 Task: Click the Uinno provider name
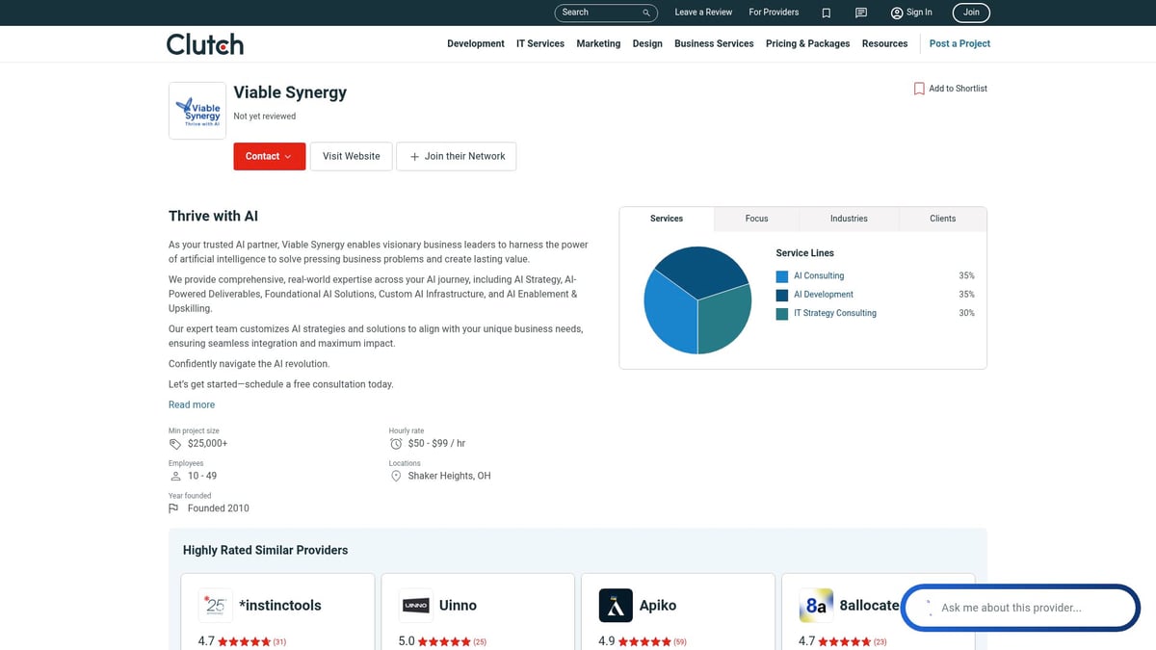(x=458, y=606)
